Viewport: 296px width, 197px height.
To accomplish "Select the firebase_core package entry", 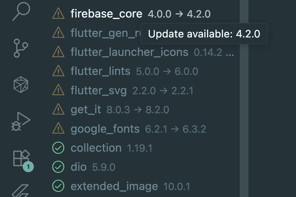I will click(x=106, y=14).
